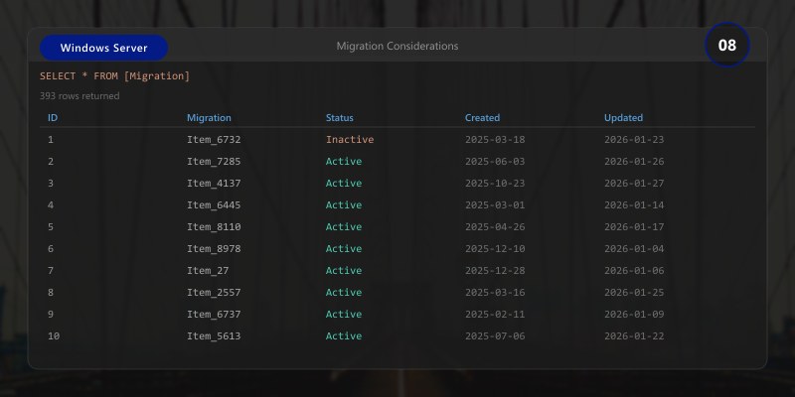Select cell Item_7285
This screenshot has width=795, height=397.
(x=214, y=161)
